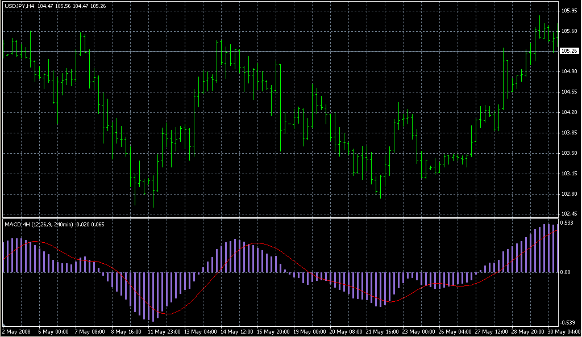
Task: Click the USDJPY,H4 chart title text
Action: pyautogui.click(x=20, y=6)
